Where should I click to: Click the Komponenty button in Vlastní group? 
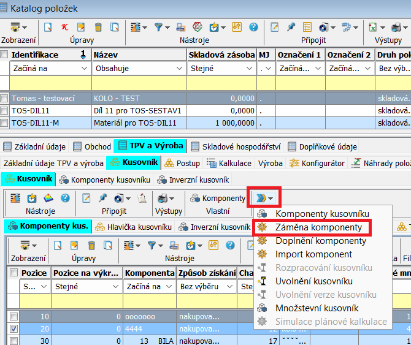coord(217,198)
